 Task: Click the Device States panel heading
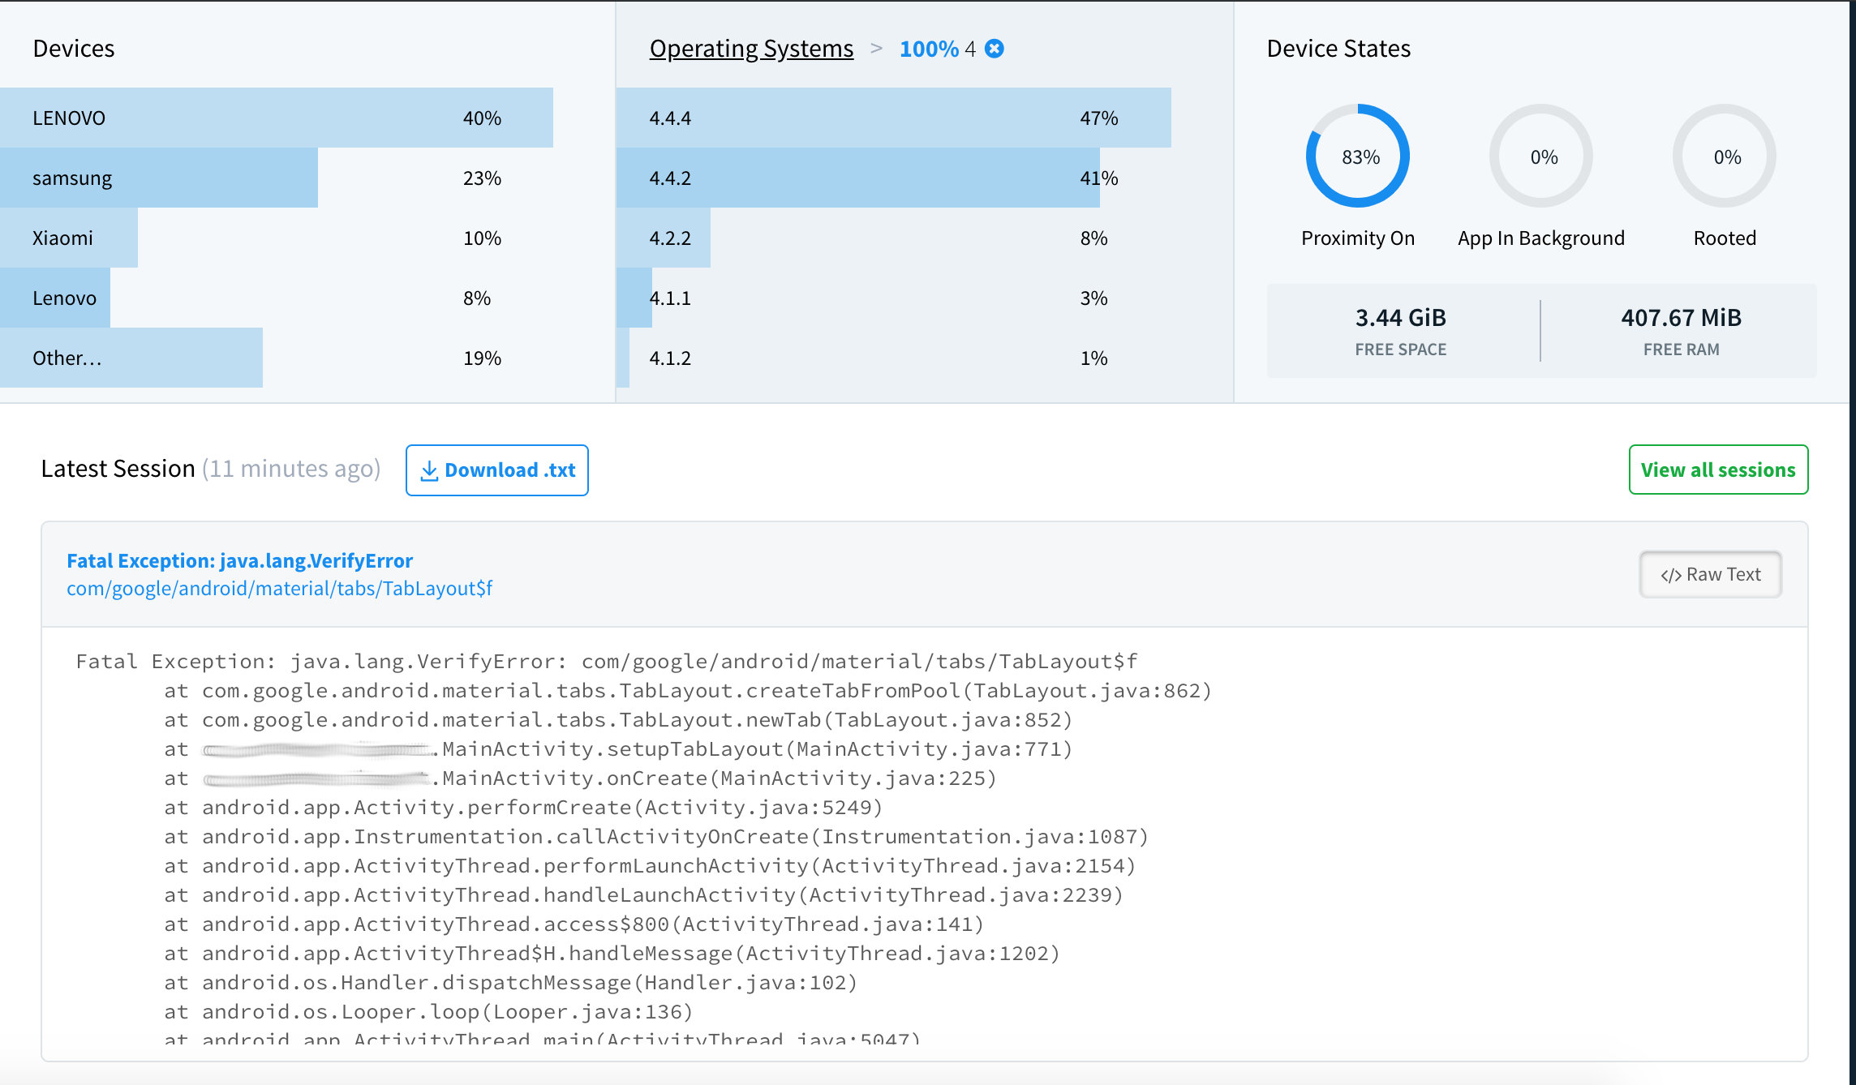(x=1338, y=49)
